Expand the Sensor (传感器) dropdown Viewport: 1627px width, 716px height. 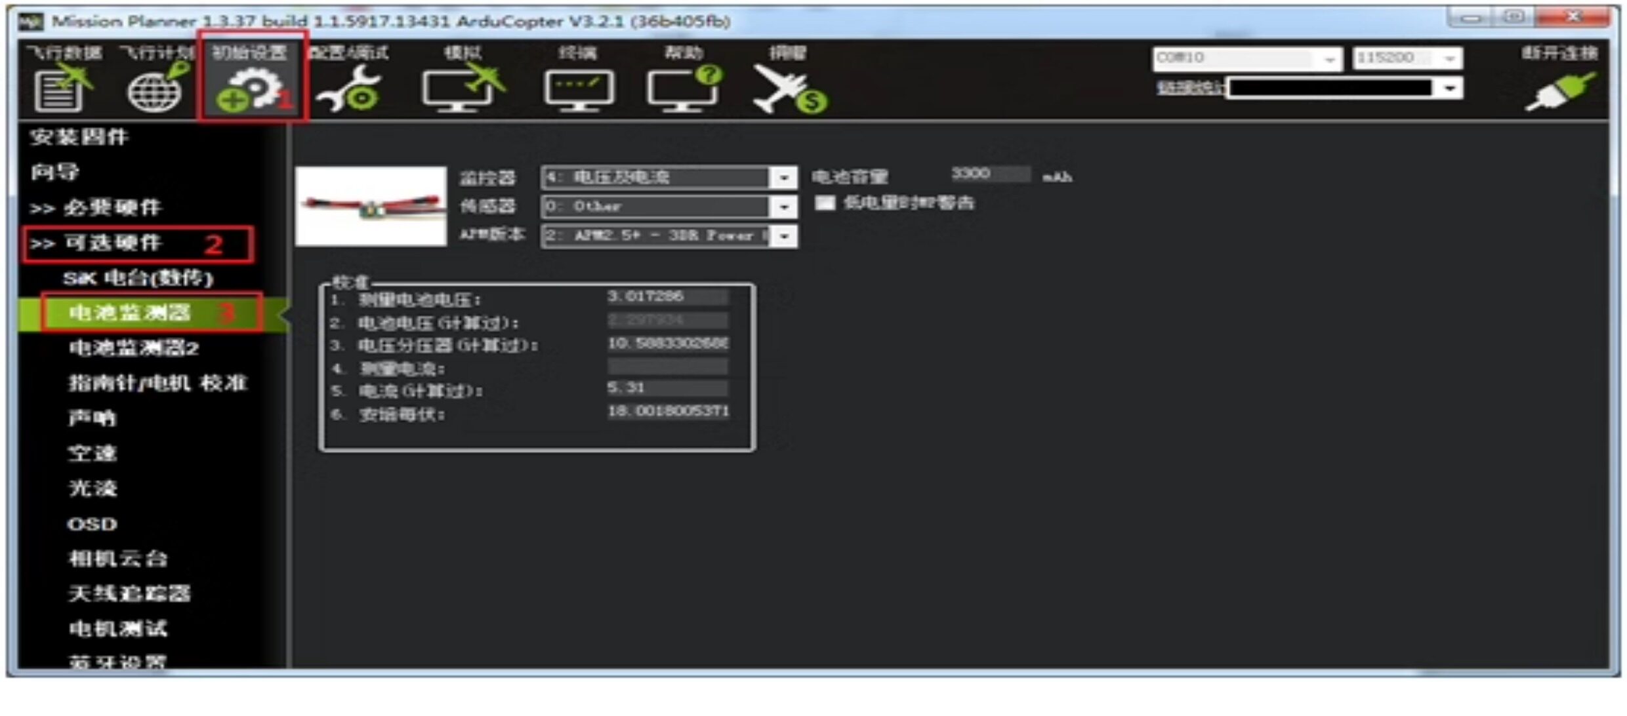(783, 207)
